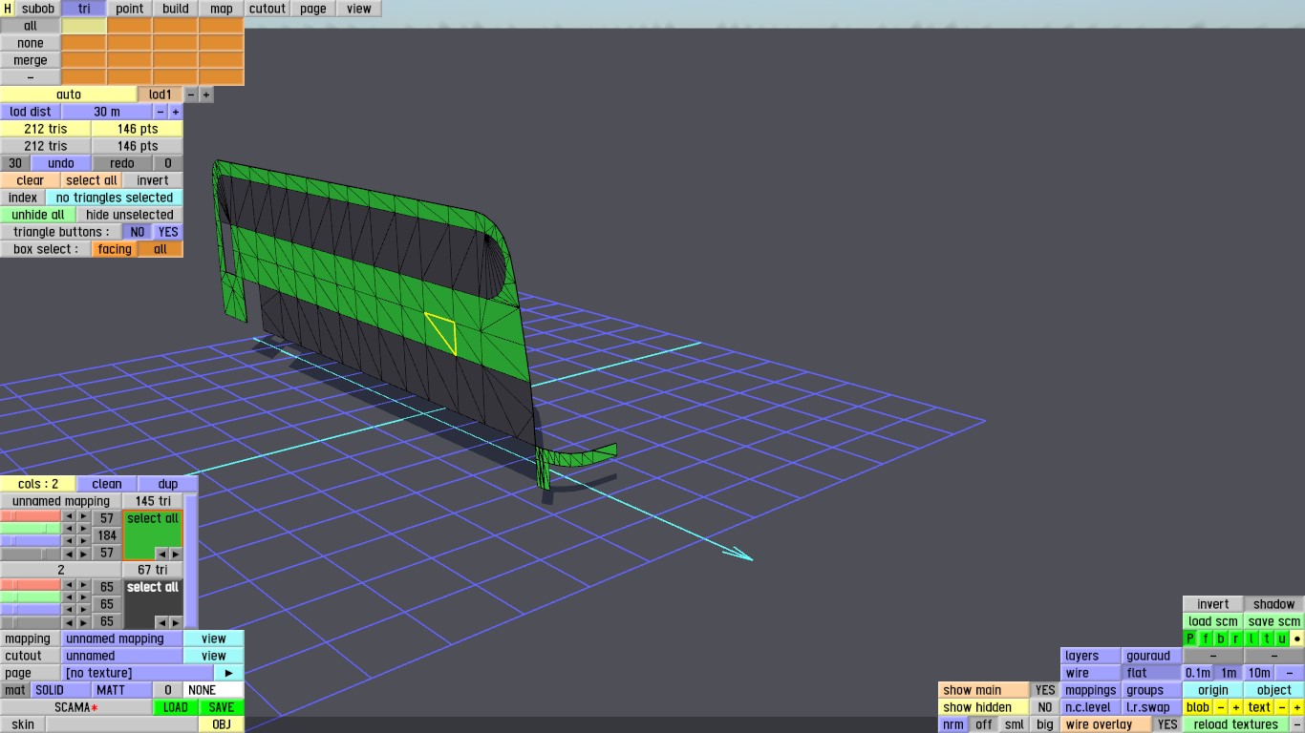
Task: Switch to the l left view button
Action: point(1252,639)
